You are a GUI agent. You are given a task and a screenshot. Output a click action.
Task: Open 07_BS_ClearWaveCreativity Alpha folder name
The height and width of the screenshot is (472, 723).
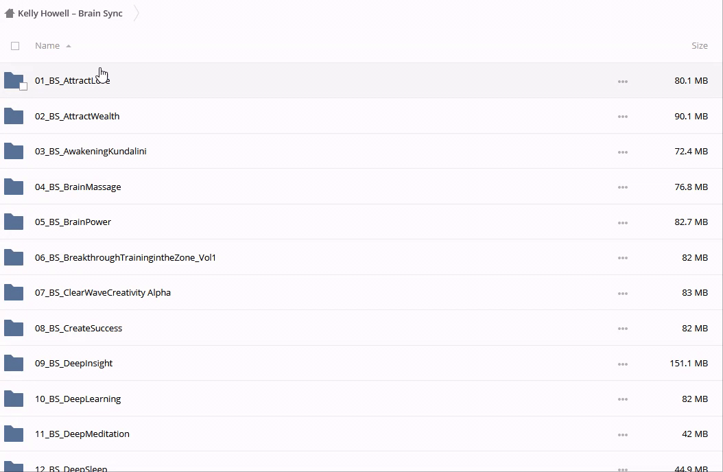103,293
